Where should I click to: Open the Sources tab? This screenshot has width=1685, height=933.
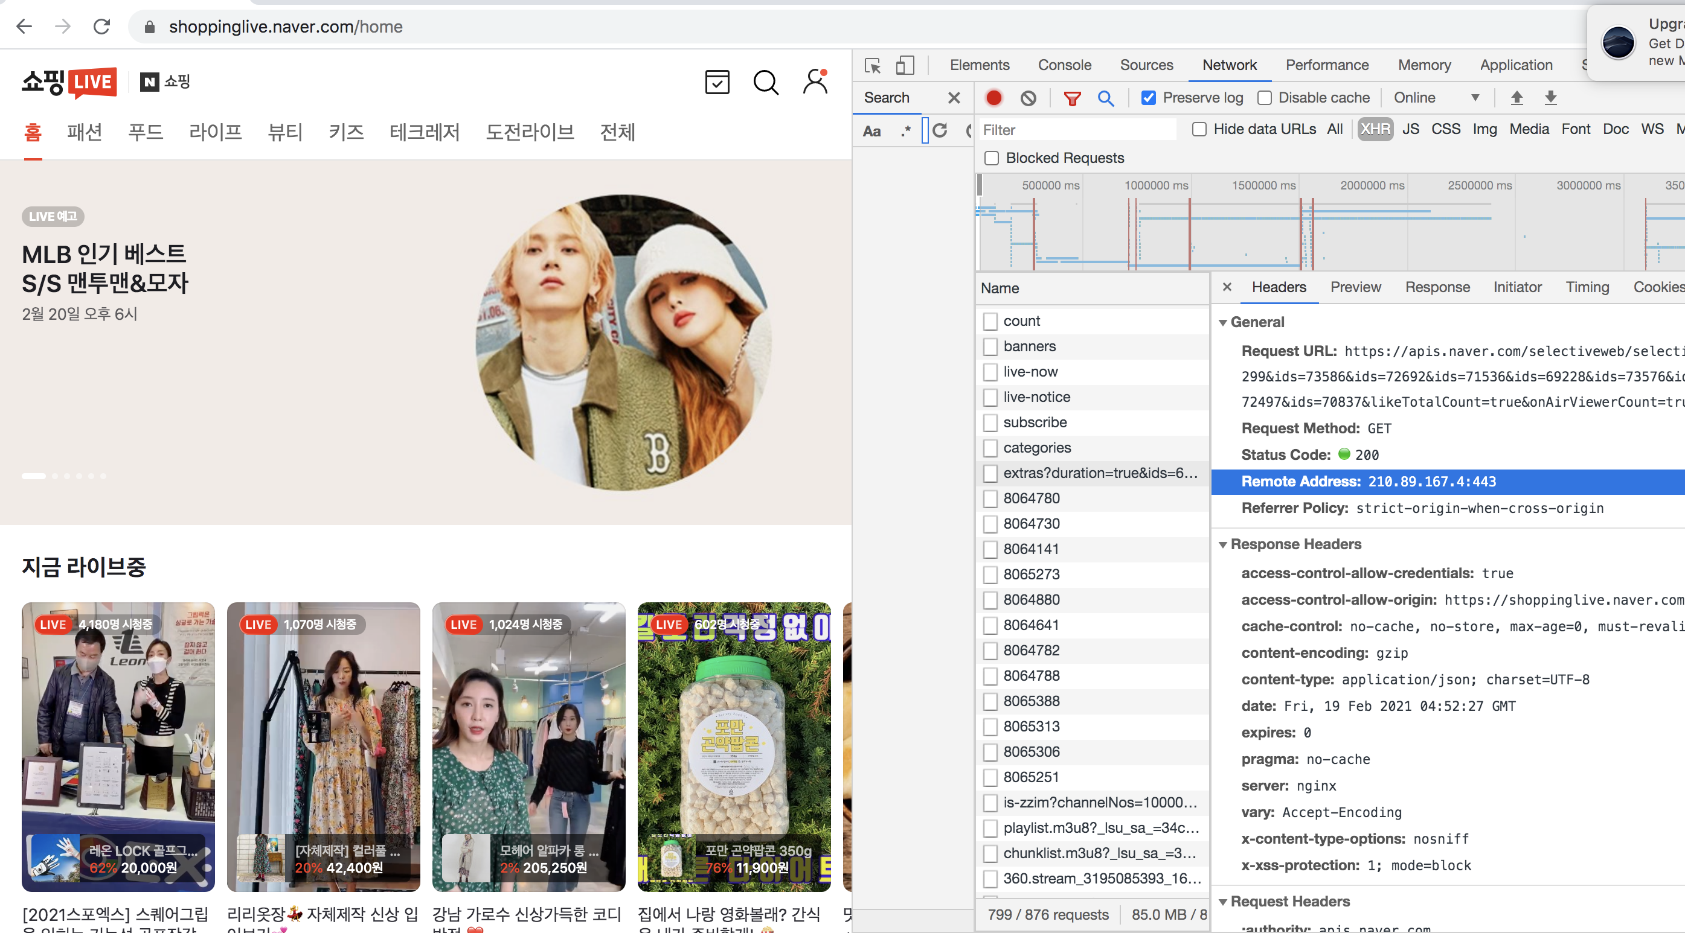coord(1146,65)
